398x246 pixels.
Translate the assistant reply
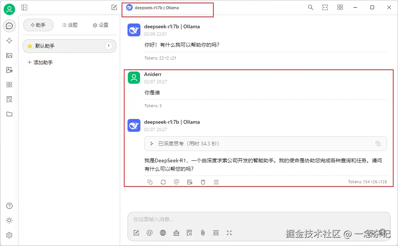(190, 182)
